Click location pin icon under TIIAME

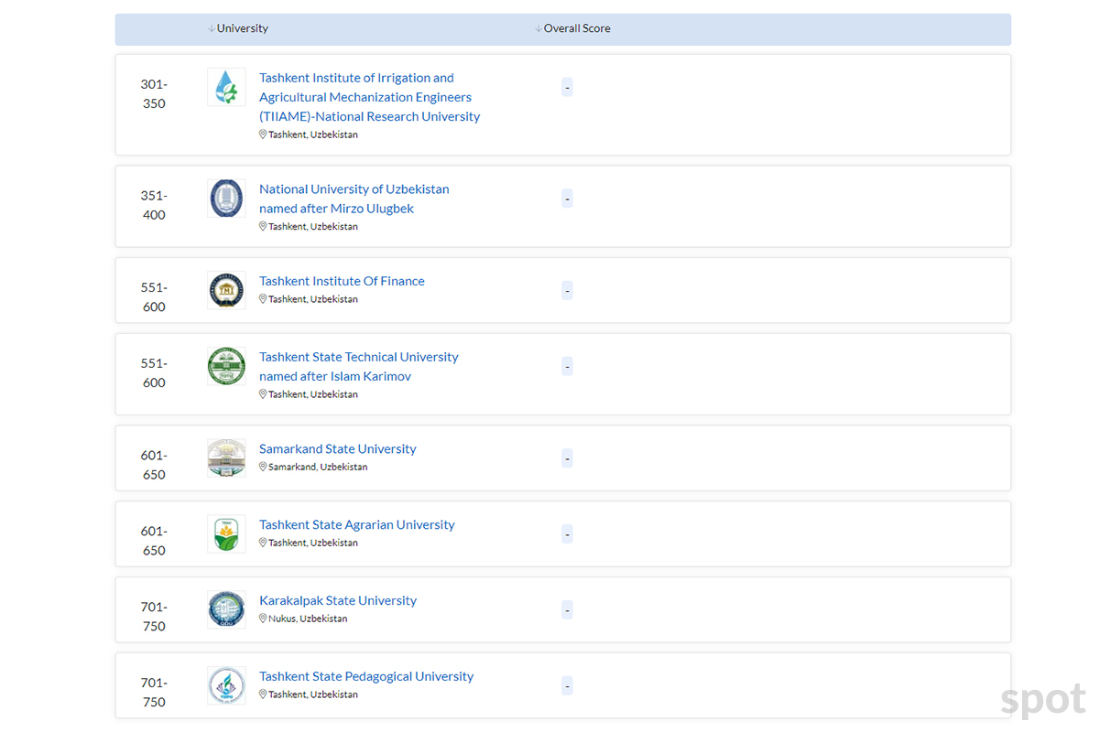(263, 134)
